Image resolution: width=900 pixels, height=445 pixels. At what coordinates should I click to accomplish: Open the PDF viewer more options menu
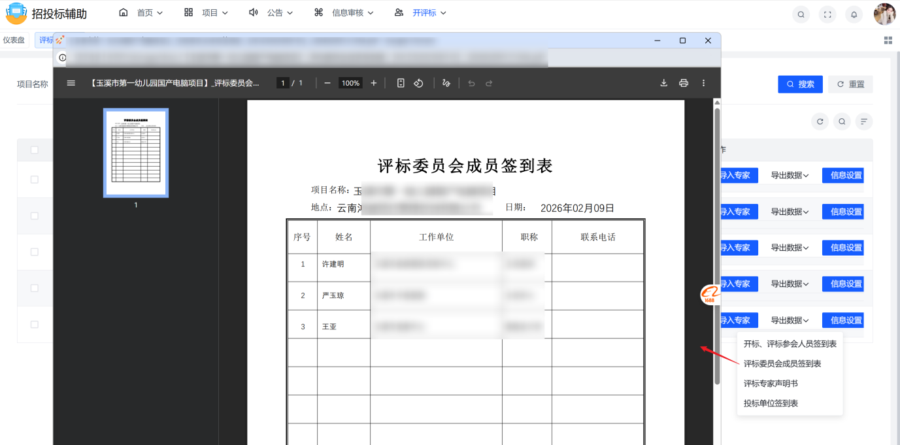tap(703, 83)
